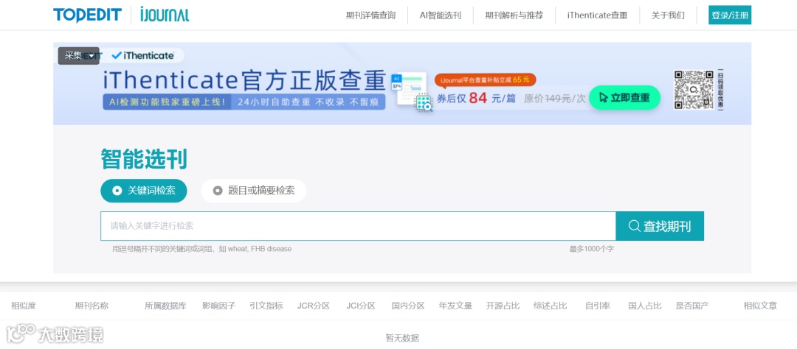Select the 关键词检索 radio option
This screenshot has width=797, height=349.
pyautogui.click(x=144, y=191)
